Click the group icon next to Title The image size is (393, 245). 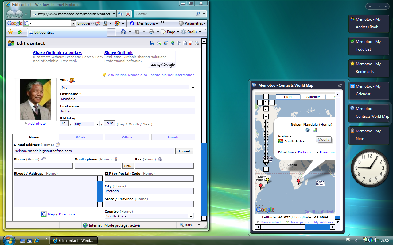point(72,80)
